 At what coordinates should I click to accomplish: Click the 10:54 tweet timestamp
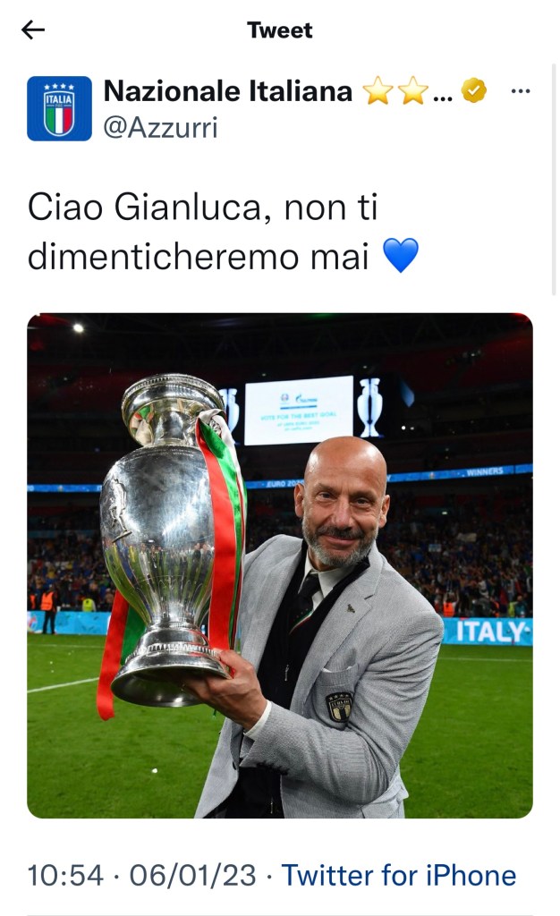pos(65,876)
